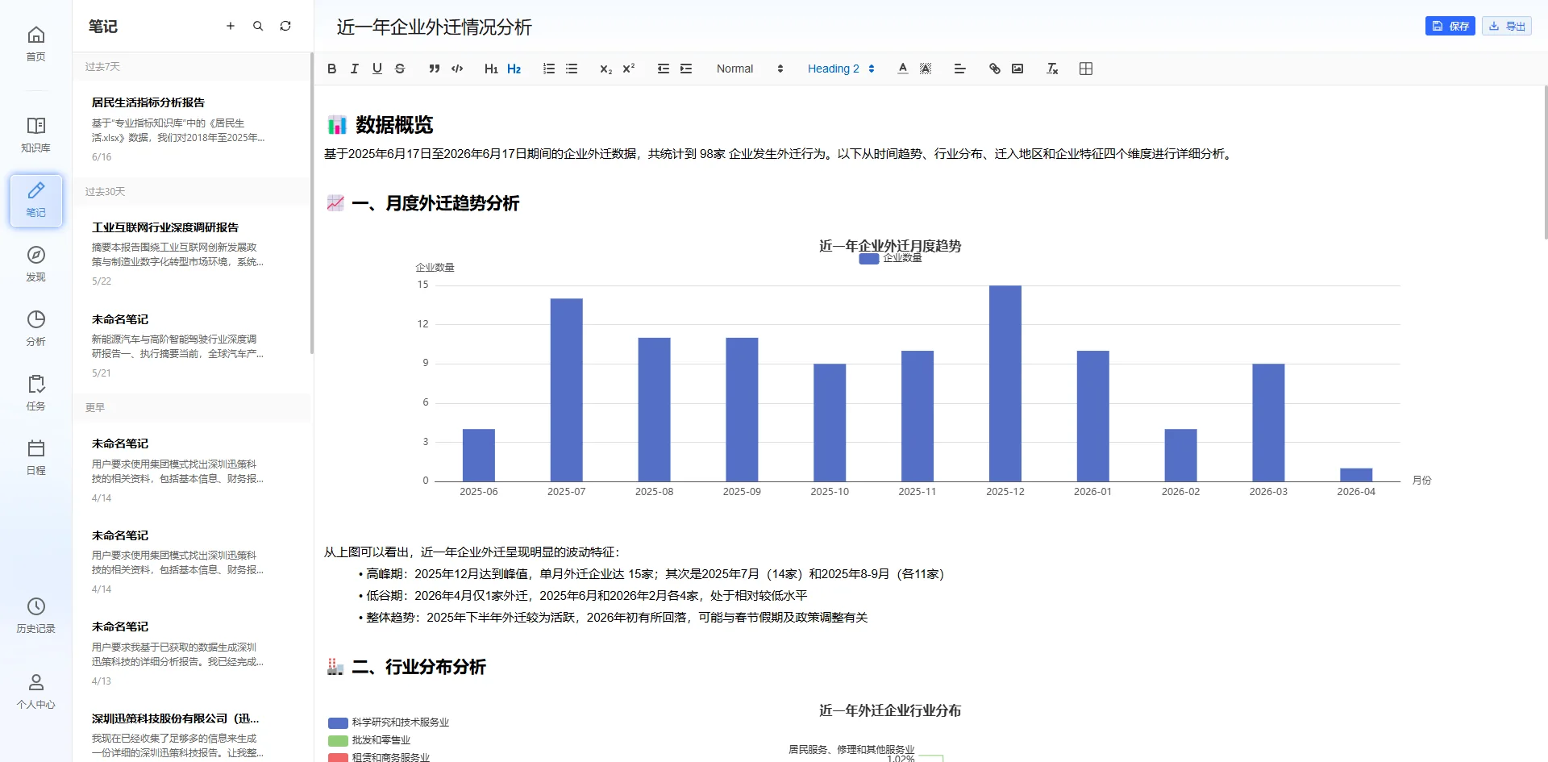Insert an image

(x=1017, y=69)
